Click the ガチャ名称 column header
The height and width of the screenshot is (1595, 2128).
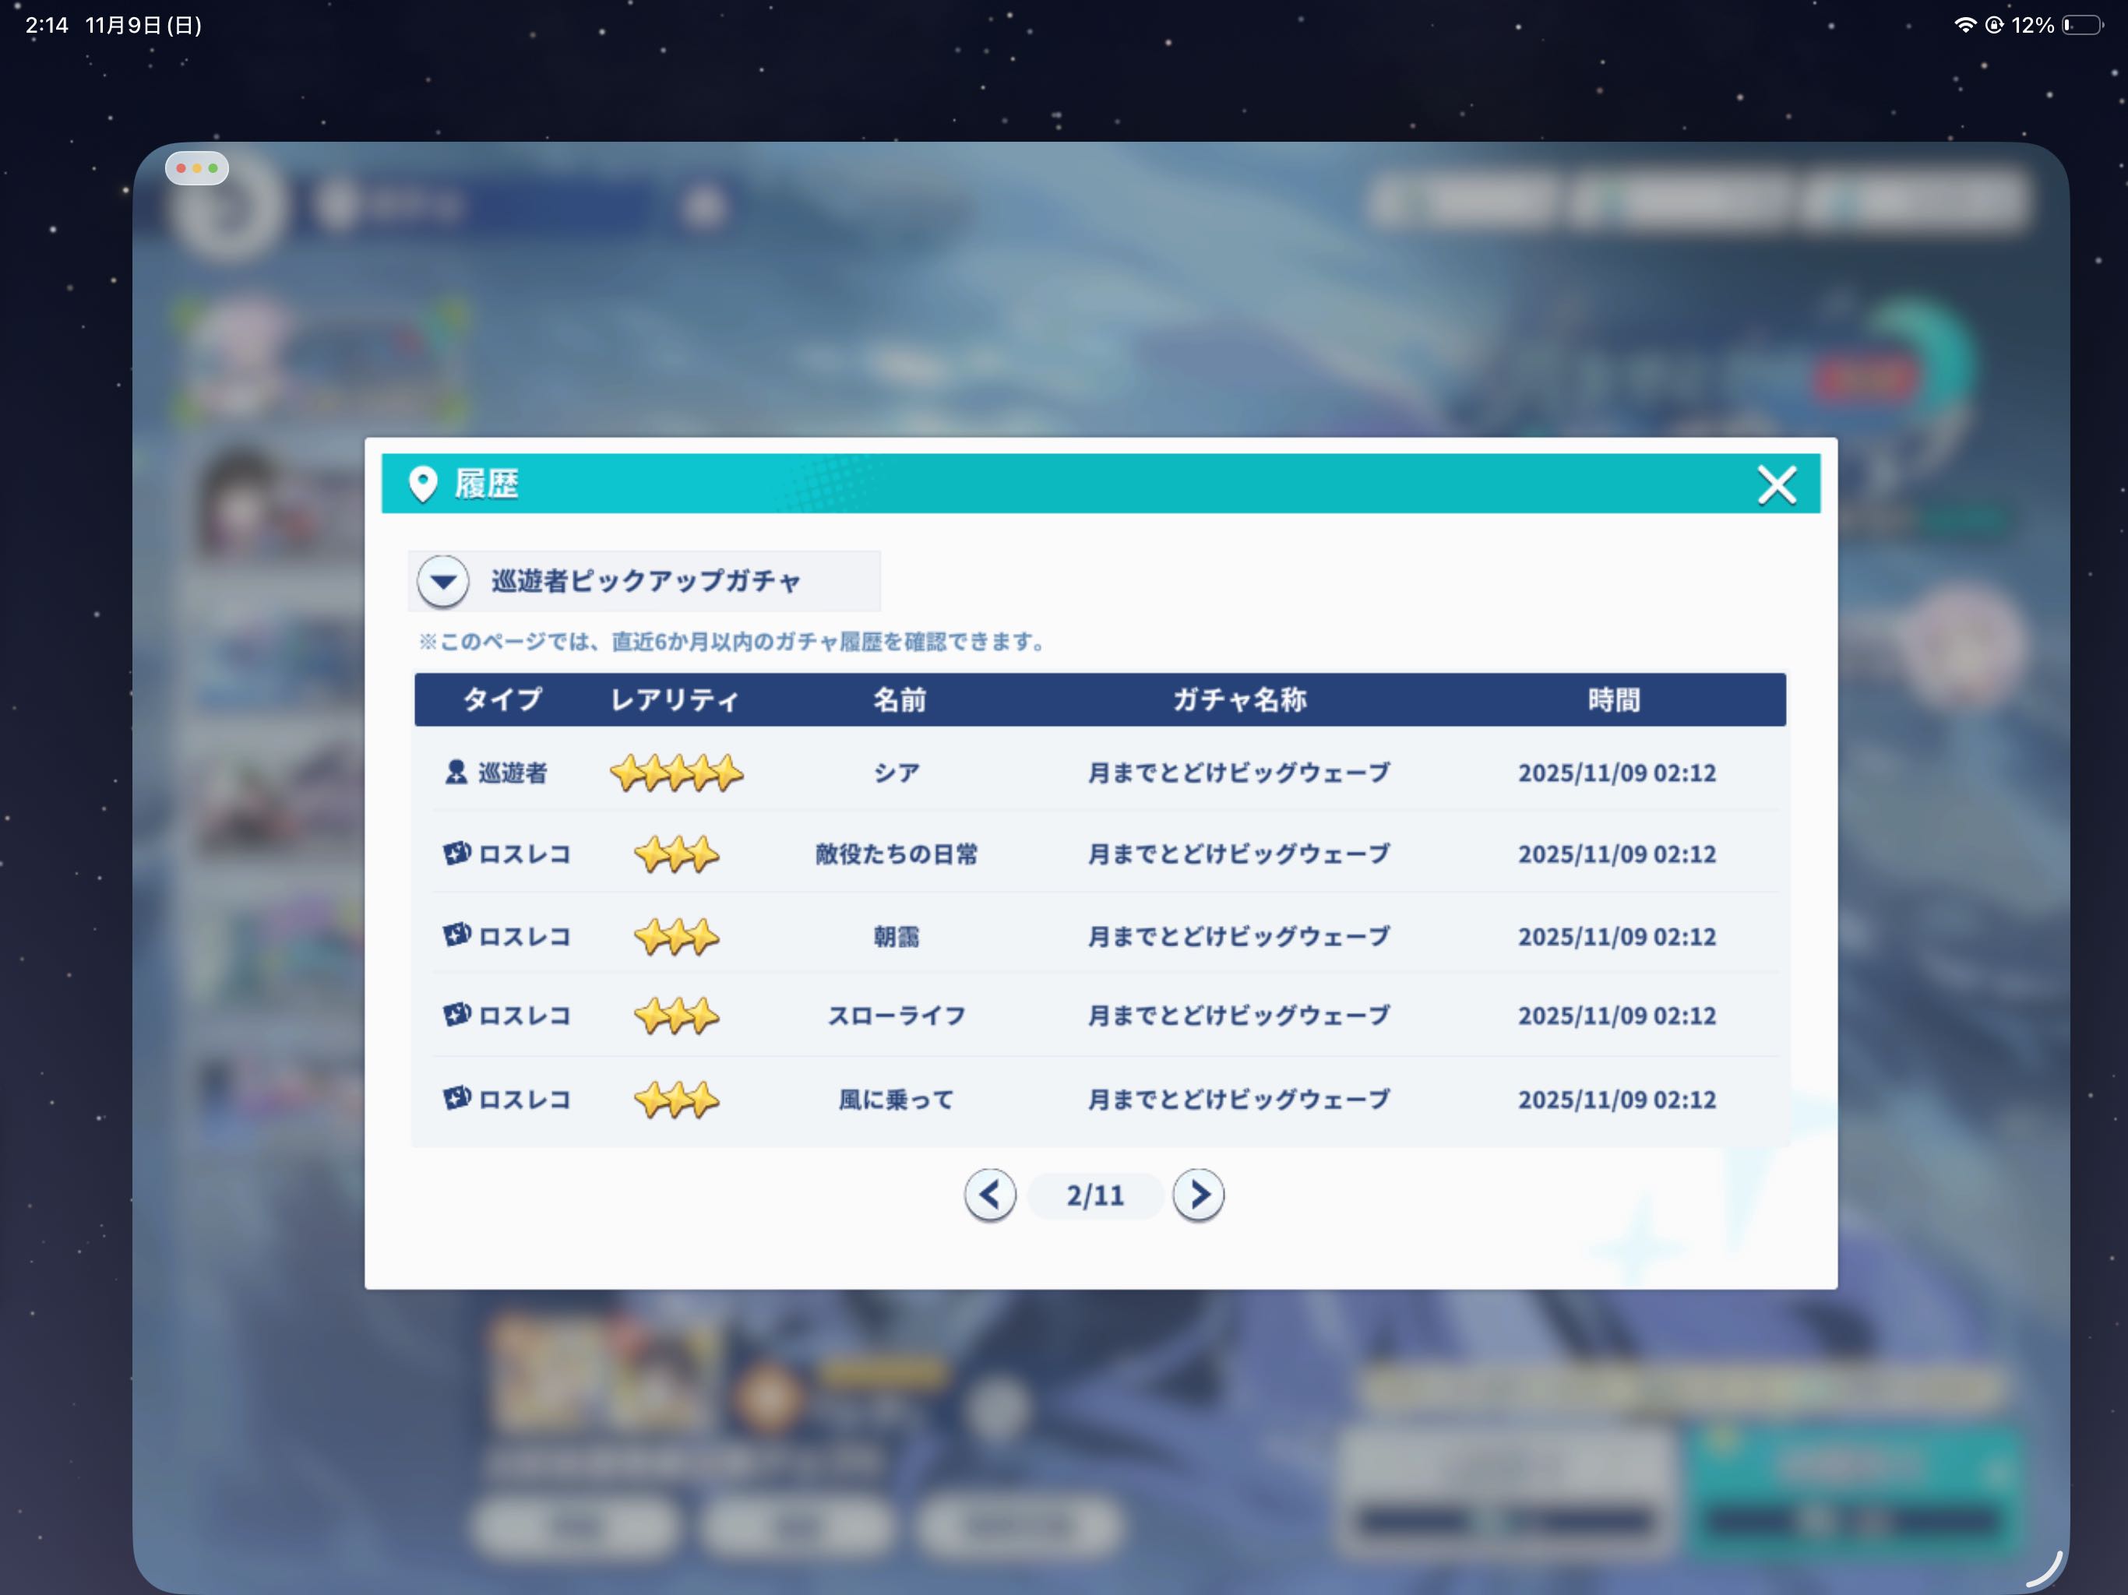(x=1239, y=699)
